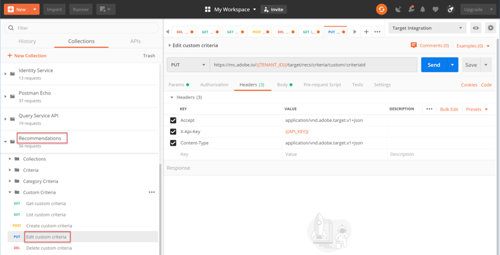Send the request
Image resolution: width=500 pixels, height=255 pixels.
tap(434, 65)
